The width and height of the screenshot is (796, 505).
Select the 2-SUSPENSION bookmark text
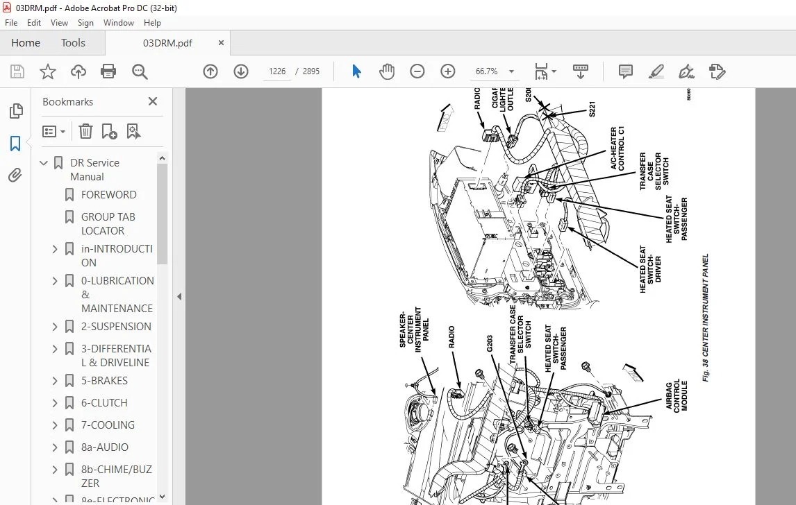(x=116, y=327)
